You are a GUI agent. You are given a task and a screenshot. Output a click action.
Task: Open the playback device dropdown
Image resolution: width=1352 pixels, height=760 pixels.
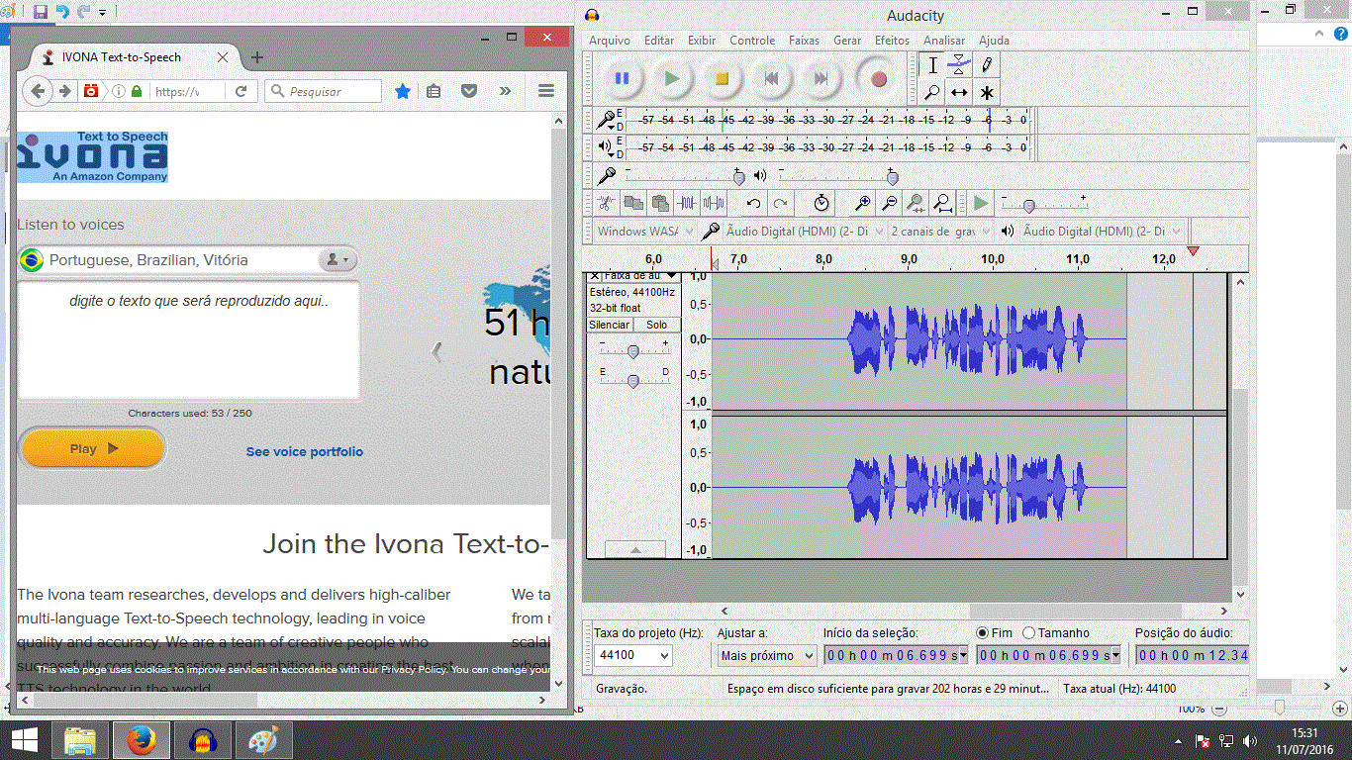(1103, 231)
